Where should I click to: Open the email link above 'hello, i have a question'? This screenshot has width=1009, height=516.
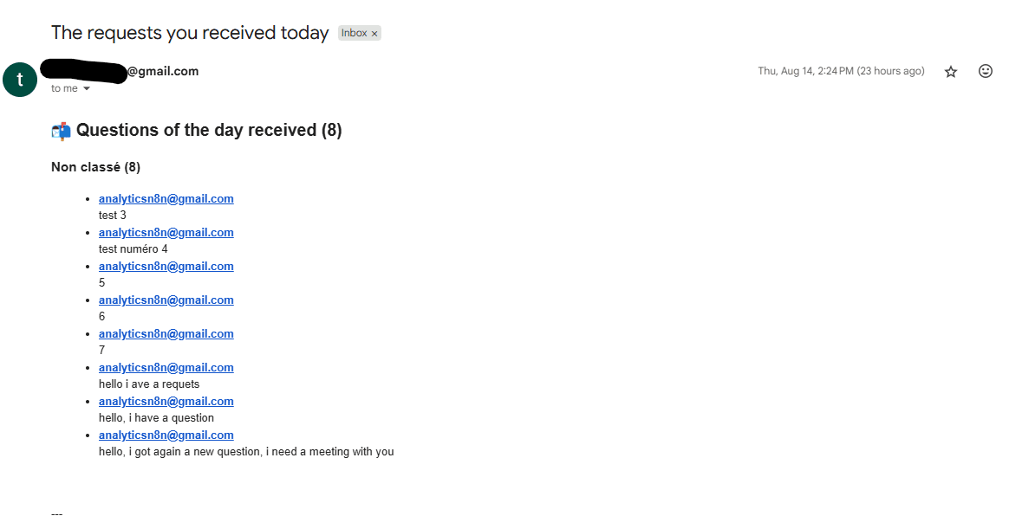166,401
